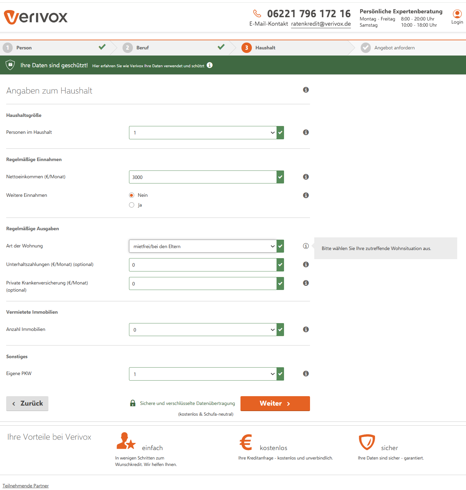Go to the Person step tab
The width and height of the screenshot is (466, 490).
24,48
